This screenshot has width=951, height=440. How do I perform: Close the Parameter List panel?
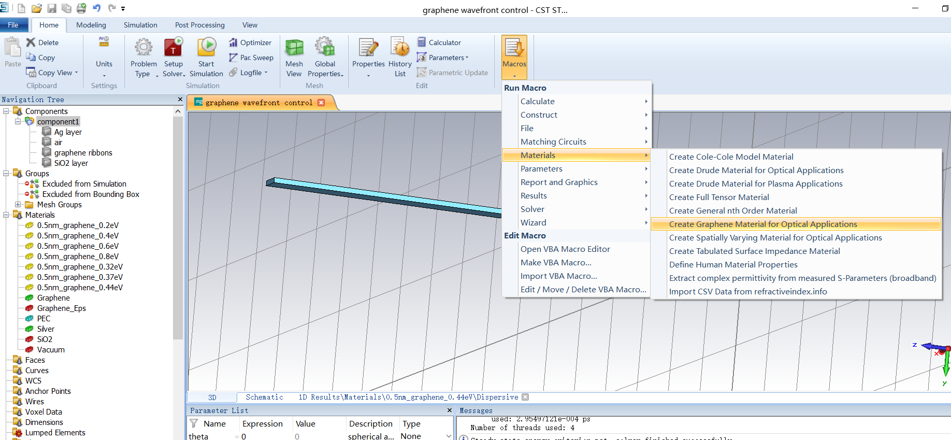tap(449, 410)
